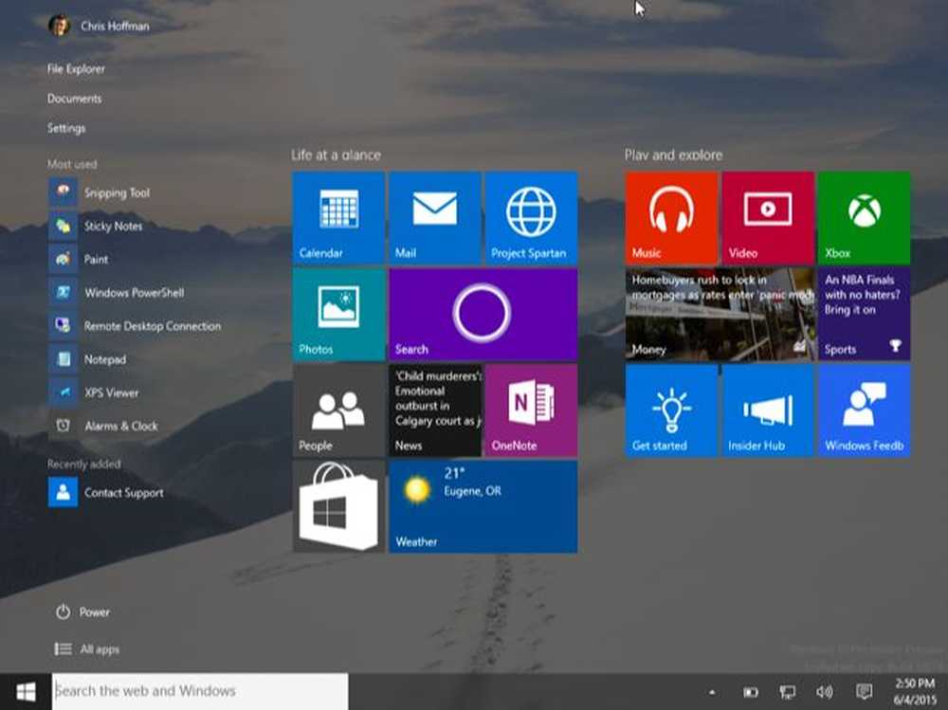Launch Project Spartan browser tile
Image resolution: width=948 pixels, height=710 pixels.
point(531,218)
